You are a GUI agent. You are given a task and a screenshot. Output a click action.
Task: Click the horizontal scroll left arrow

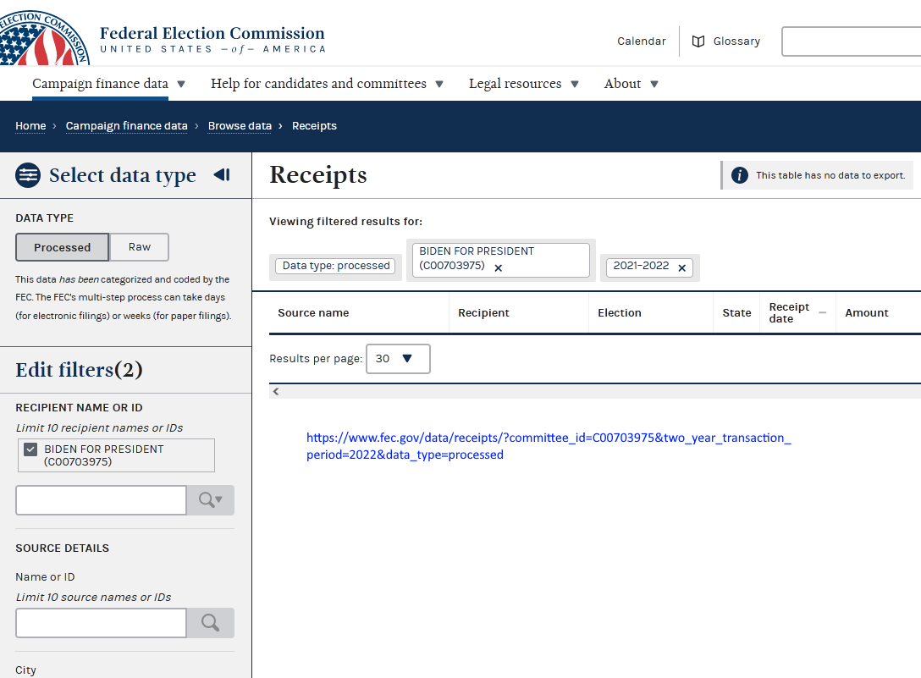276,391
